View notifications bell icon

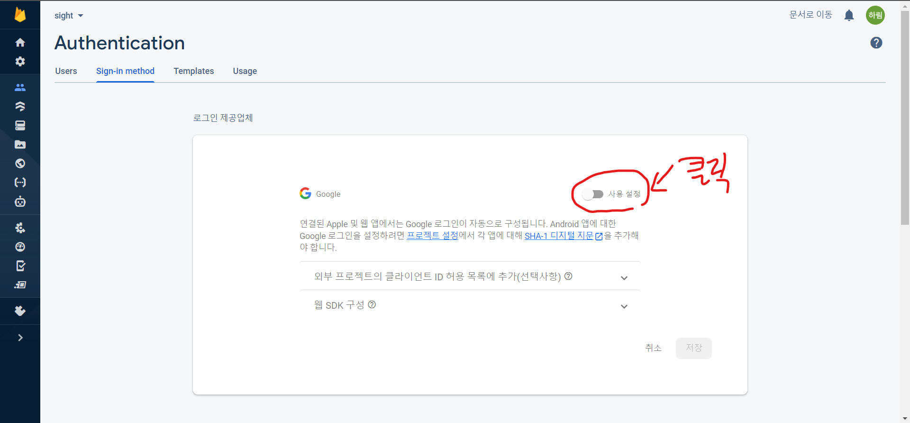tap(849, 16)
